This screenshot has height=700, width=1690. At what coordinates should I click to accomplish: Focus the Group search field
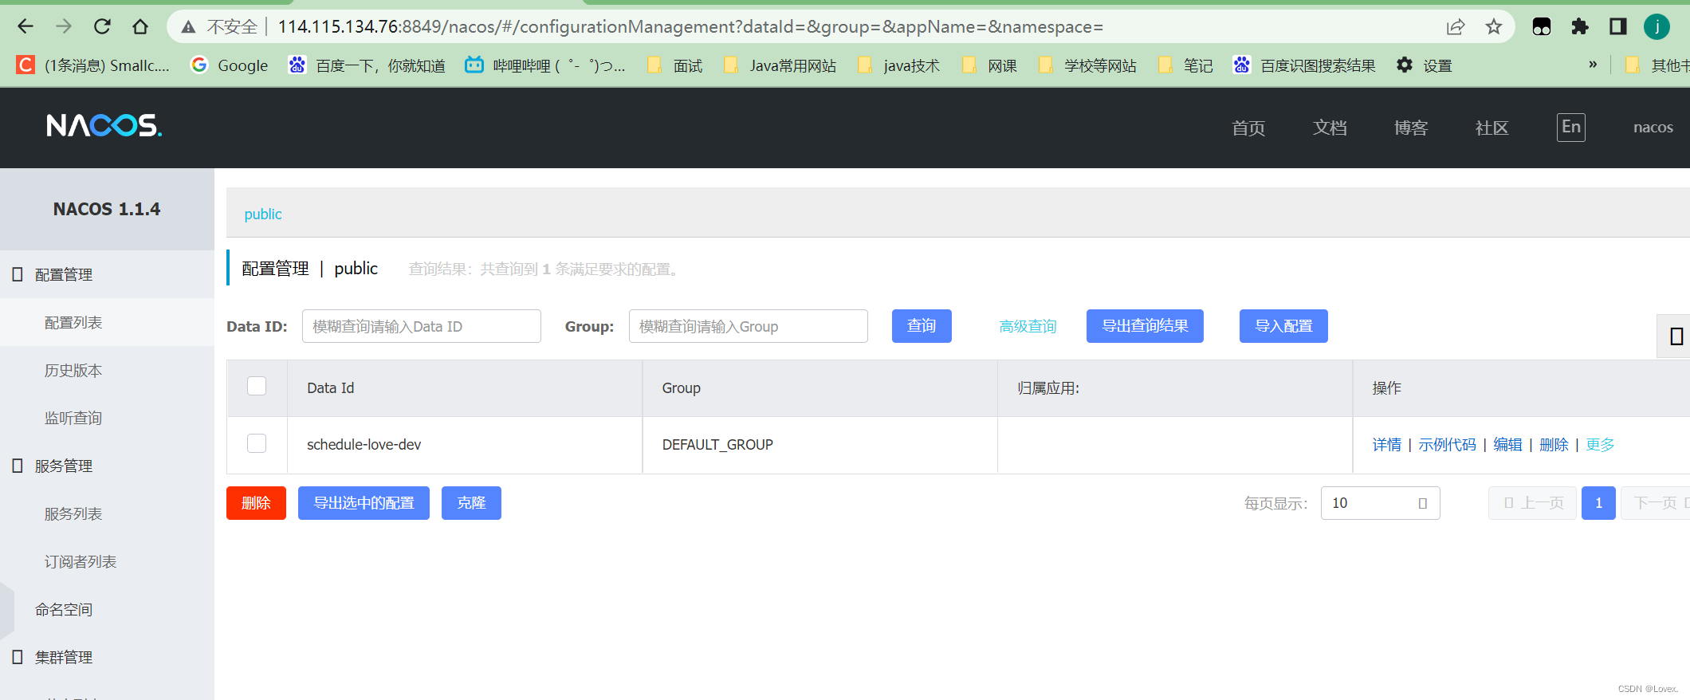click(x=749, y=326)
